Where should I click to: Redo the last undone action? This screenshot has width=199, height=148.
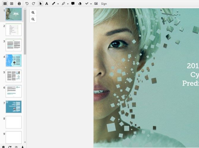(x=33, y=4)
